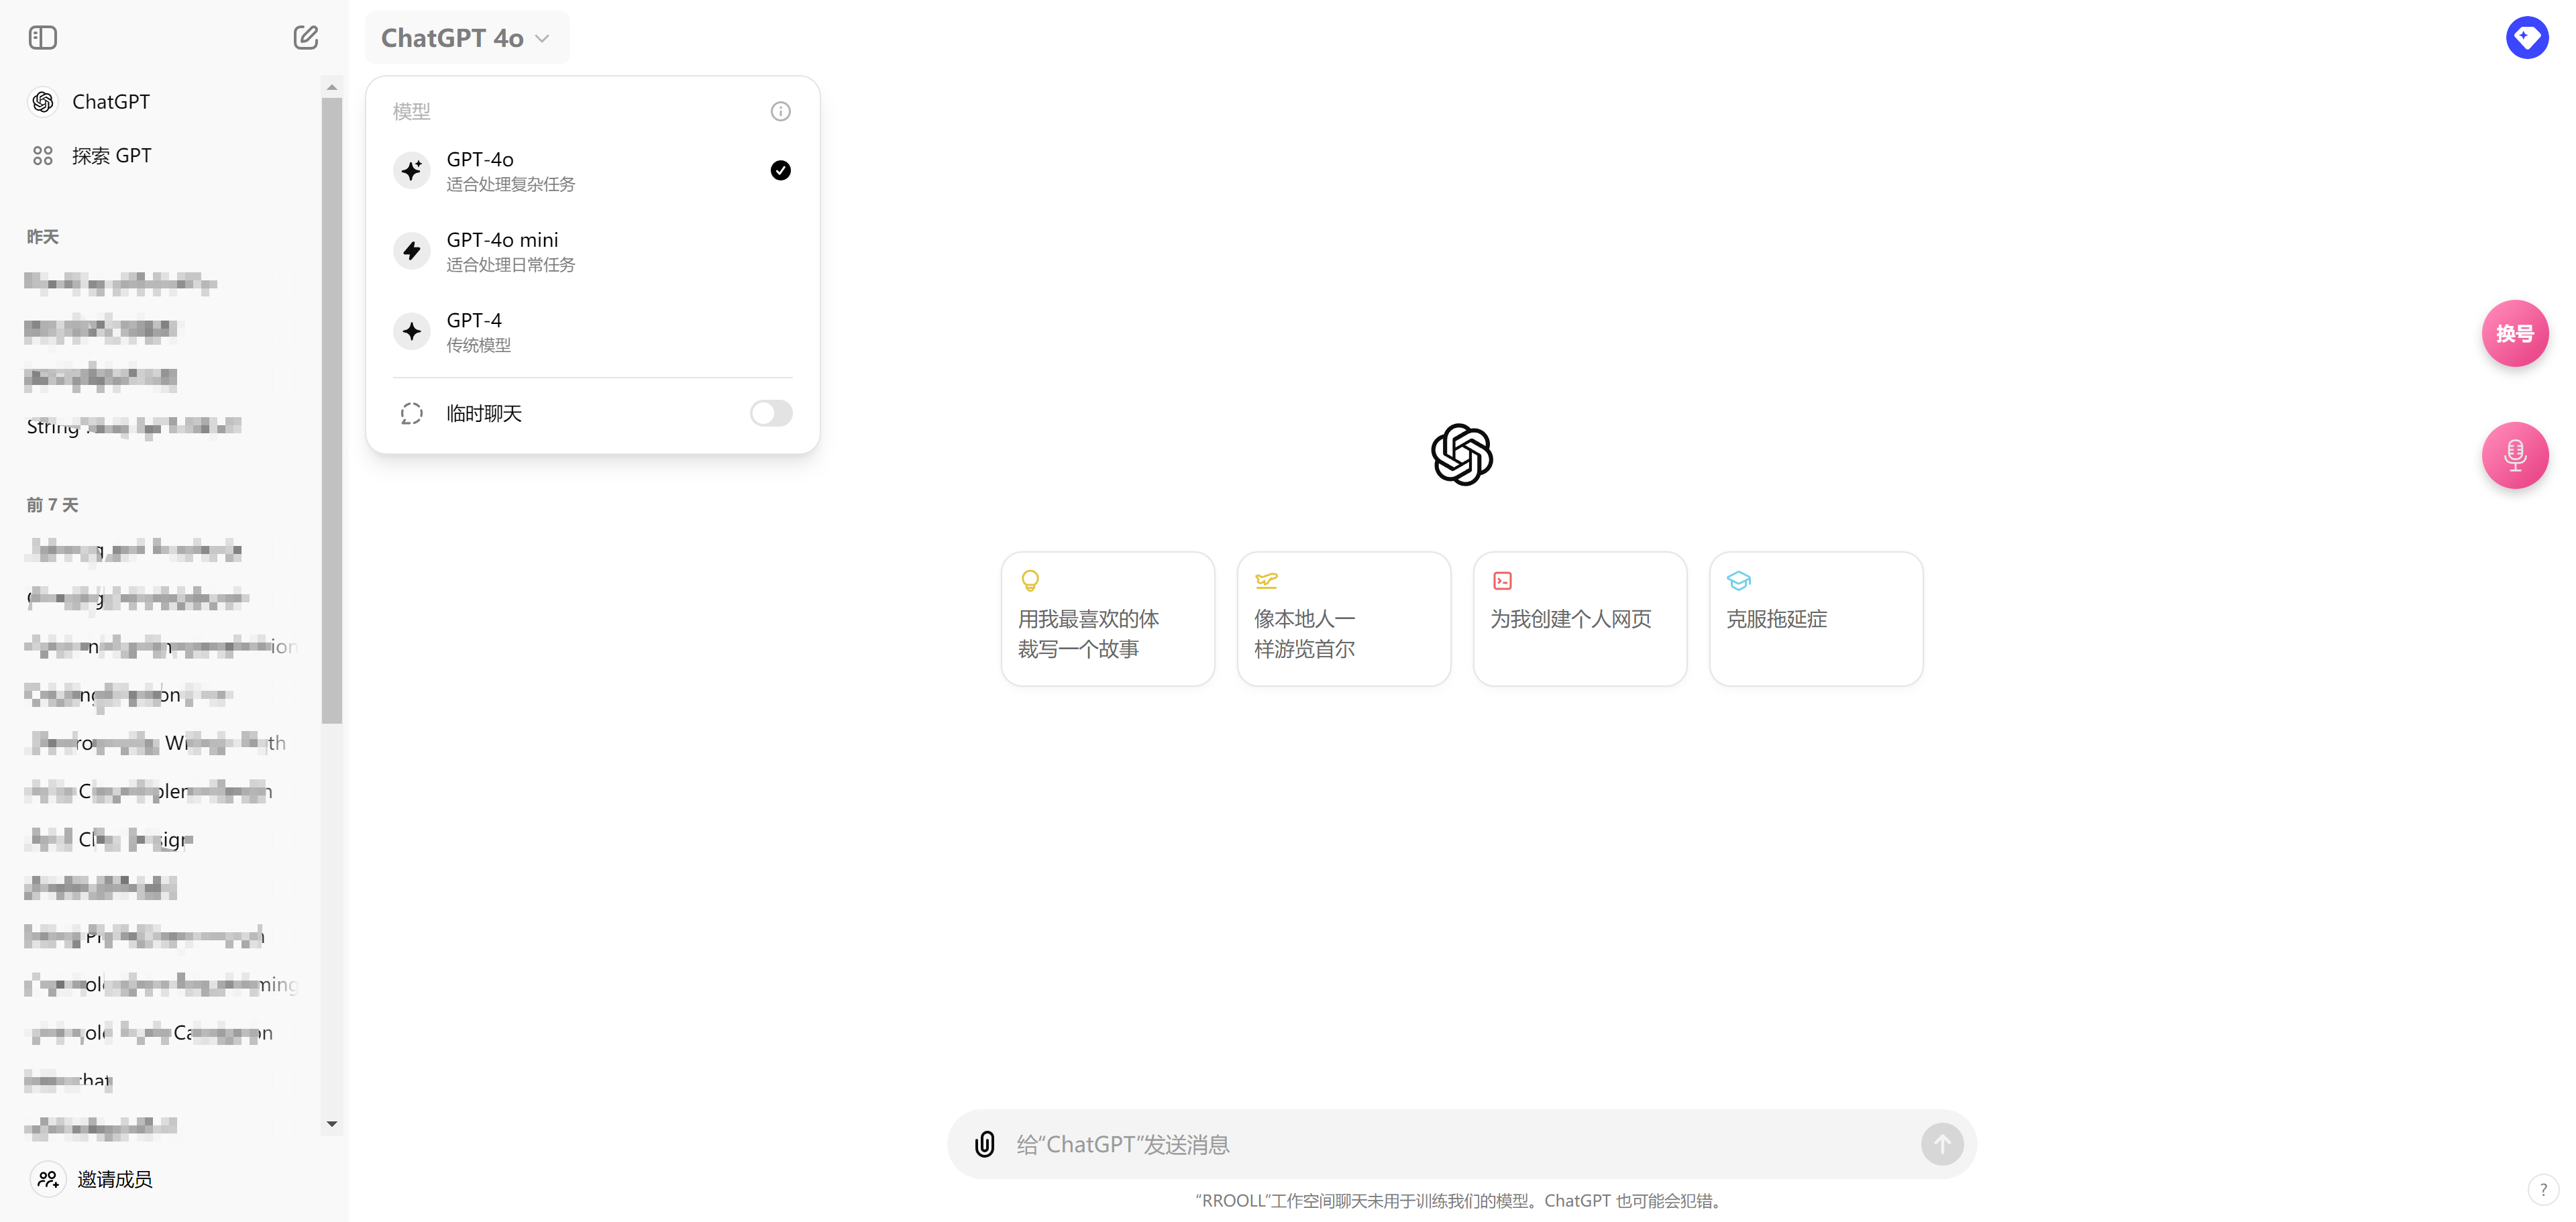Click the lightbulb icon on story card
Image resolution: width=2576 pixels, height=1222 pixels.
tap(1030, 581)
